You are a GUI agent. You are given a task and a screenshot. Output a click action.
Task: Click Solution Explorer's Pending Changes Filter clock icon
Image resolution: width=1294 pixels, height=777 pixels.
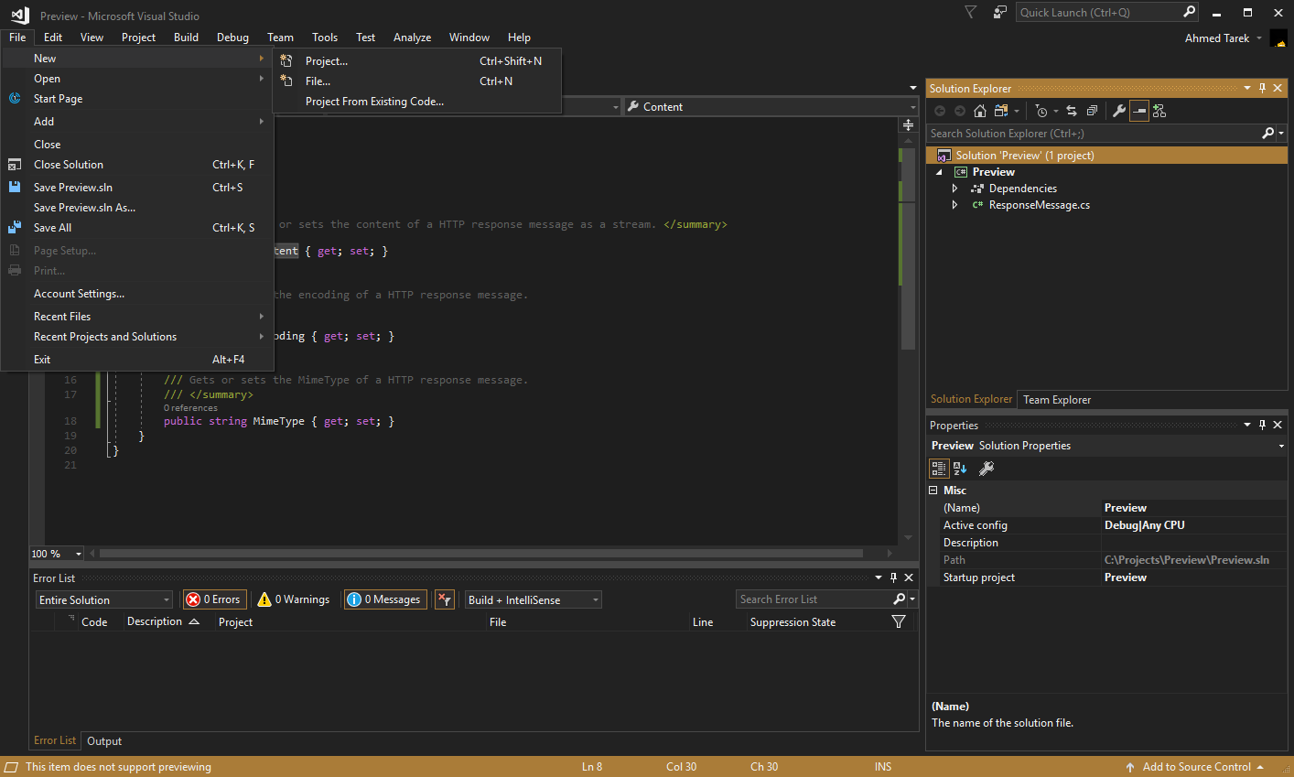pyautogui.click(x=1041, y=111)
